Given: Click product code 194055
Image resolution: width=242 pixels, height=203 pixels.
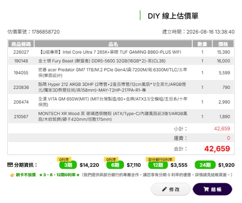Looking at the screenshot, I should pyautogui.click(x=21, y=73).
